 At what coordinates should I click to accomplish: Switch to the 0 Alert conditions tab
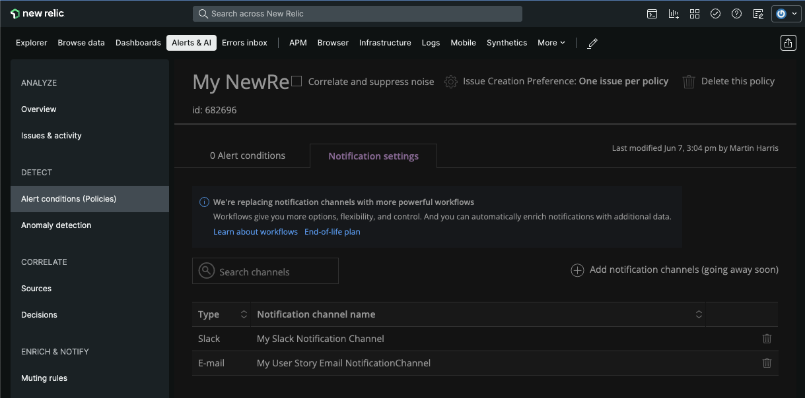(248, 156)
